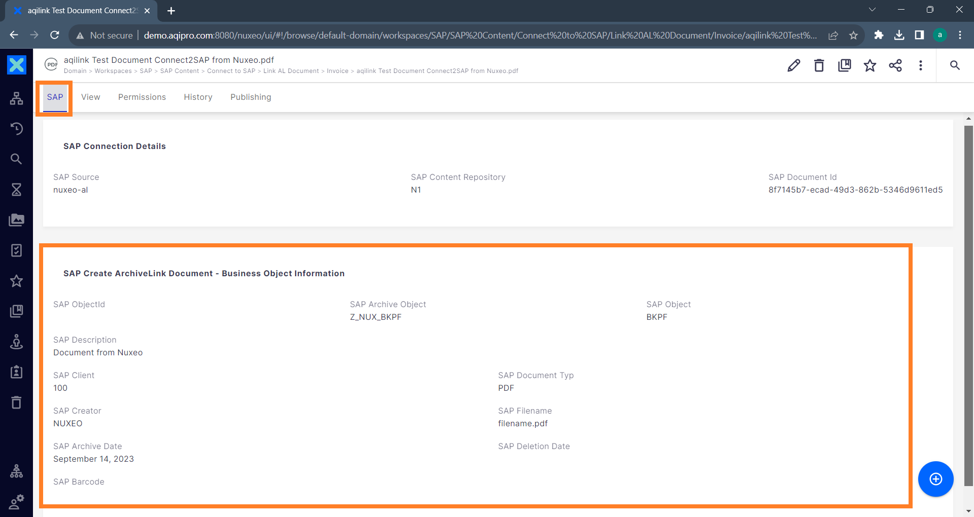Switch to the History tab
Screen dimensions: 974x517
[x=198, y=97]
